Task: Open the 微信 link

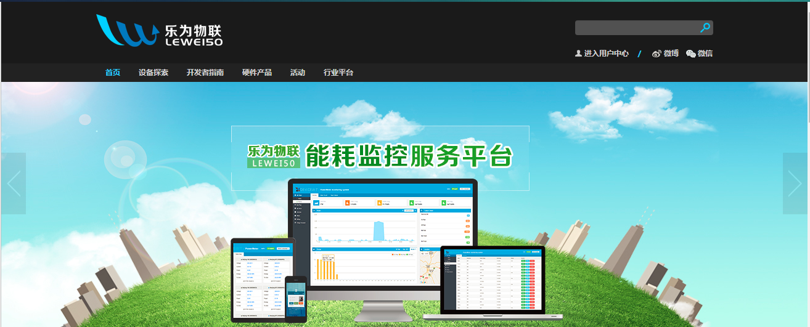Action: coord(705,54)
